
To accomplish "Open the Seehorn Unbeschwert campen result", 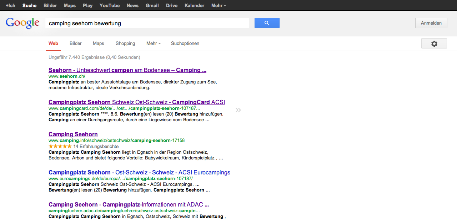I will tap(127, 70).
